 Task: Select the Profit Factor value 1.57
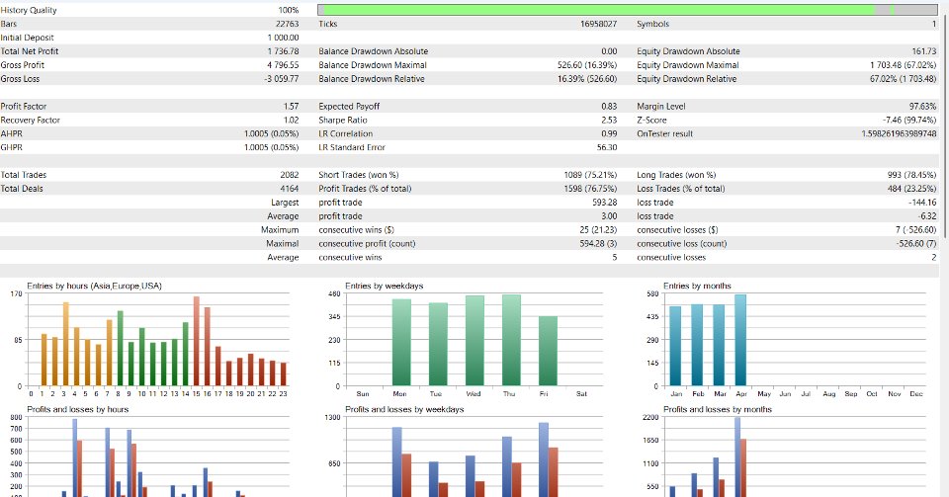pyautogui.click(x=291, y=107)
